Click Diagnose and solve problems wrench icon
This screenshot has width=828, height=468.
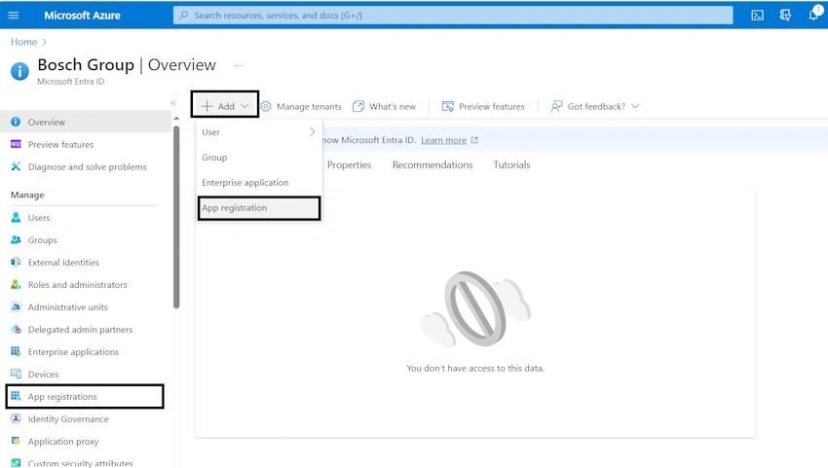pyautogui.click(x=16, y=166)
